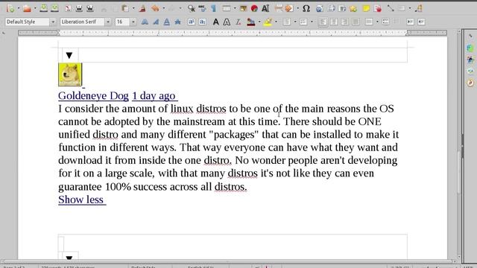Click the Goldeneye Dog doge avatar

70,74
